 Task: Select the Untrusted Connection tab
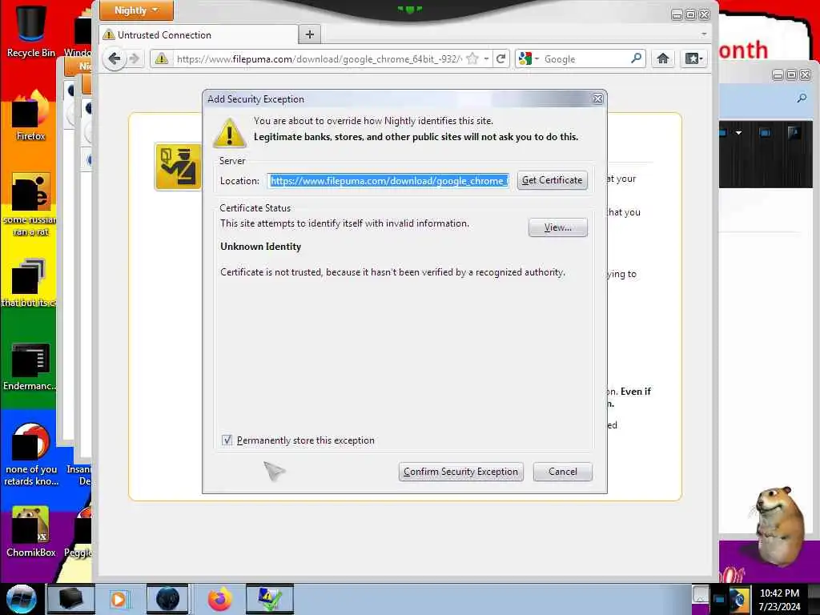[199, 35]
